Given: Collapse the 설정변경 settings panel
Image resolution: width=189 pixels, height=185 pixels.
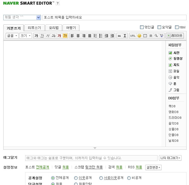Looking at the screenshot, I should (x=153, y=167).
